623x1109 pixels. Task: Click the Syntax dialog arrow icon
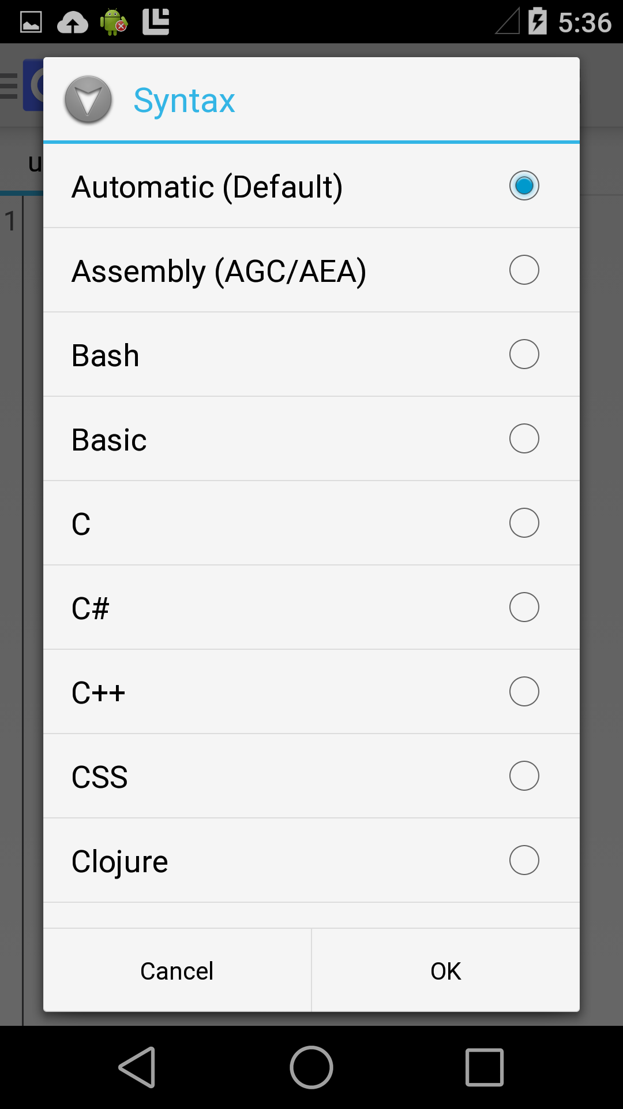[88, 99]
